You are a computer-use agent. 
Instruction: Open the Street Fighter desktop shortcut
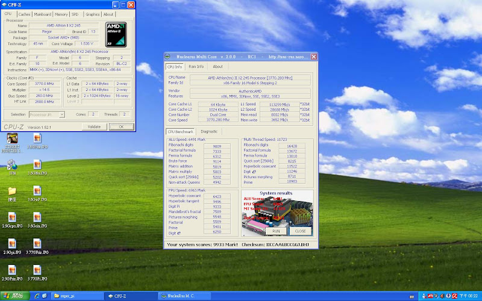(x=12, y=140)
